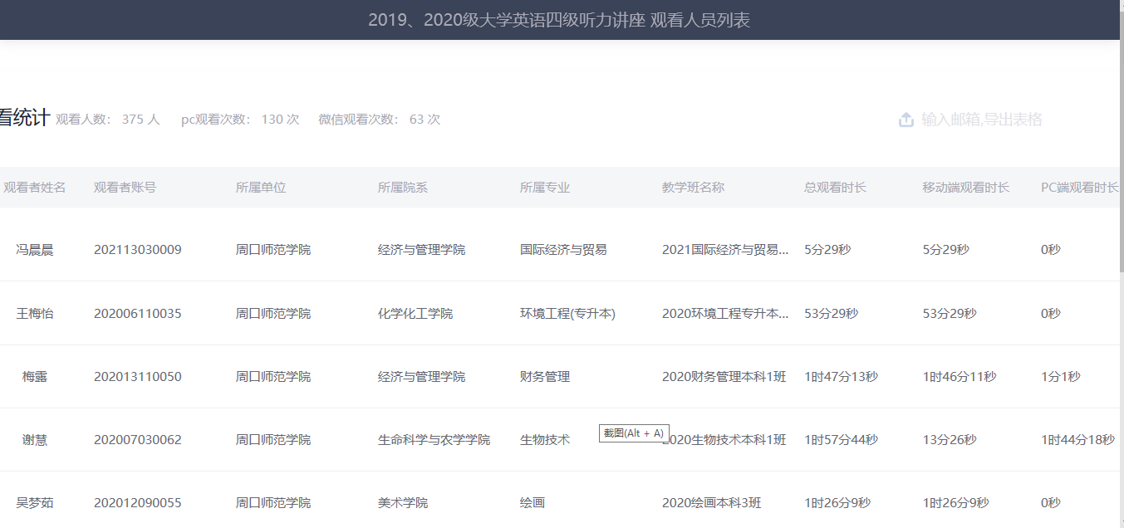Viewport: 1124px width, 528px height.
Task: Select the viewer name 谢慧
Action: coord(35,440)
